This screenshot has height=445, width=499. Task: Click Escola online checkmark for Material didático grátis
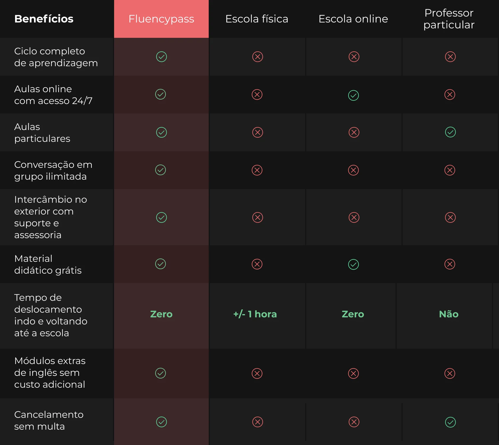(x=354, y=264)
